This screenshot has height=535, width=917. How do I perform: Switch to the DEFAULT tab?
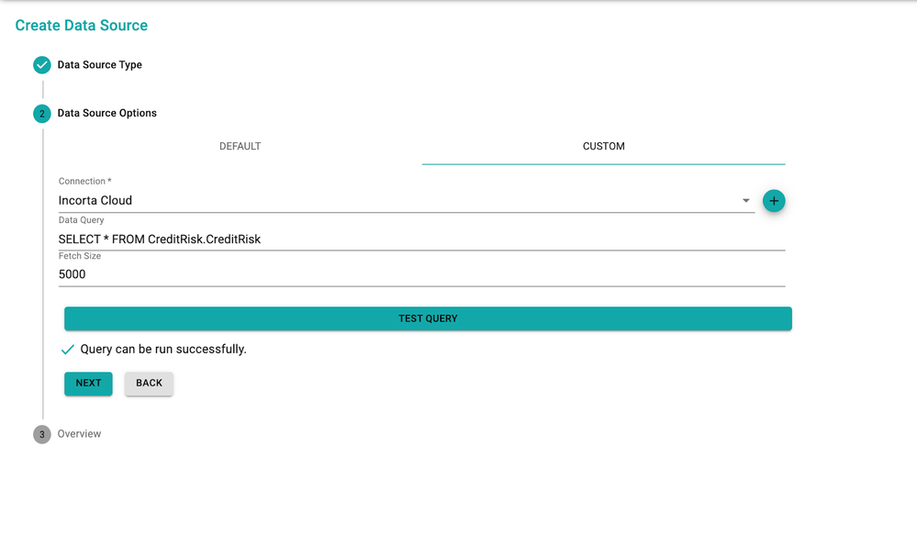[x=240, y=147]
